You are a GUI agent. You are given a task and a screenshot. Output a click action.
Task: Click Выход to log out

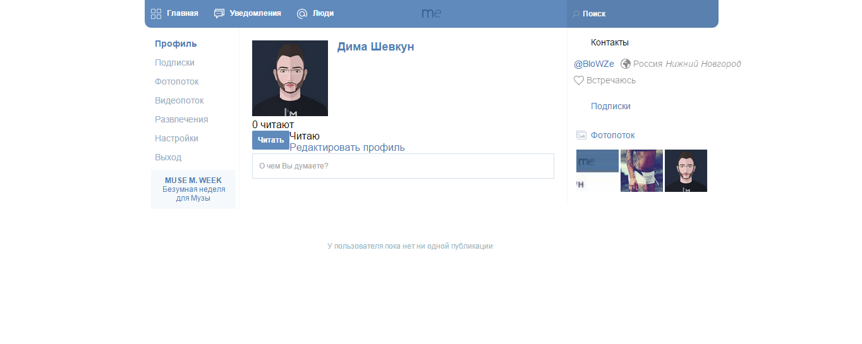point(168,157)
